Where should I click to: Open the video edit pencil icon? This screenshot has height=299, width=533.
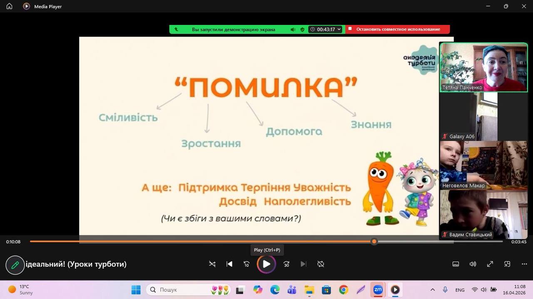15,265
